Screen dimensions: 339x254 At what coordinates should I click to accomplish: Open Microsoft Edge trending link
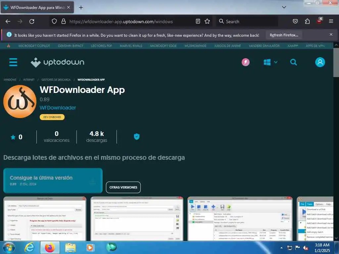(x=164, y=46)
